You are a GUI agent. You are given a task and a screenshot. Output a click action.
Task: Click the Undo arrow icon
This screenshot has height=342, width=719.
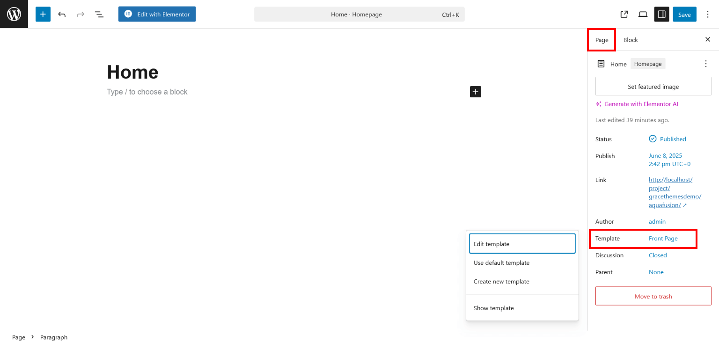click(62, 14)
